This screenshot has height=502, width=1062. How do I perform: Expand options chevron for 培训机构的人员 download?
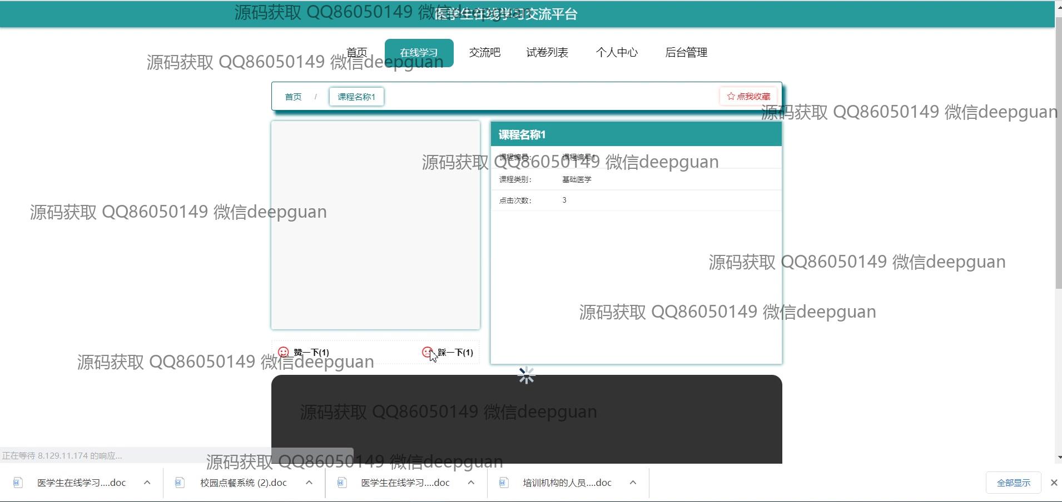tap(633, 483)
